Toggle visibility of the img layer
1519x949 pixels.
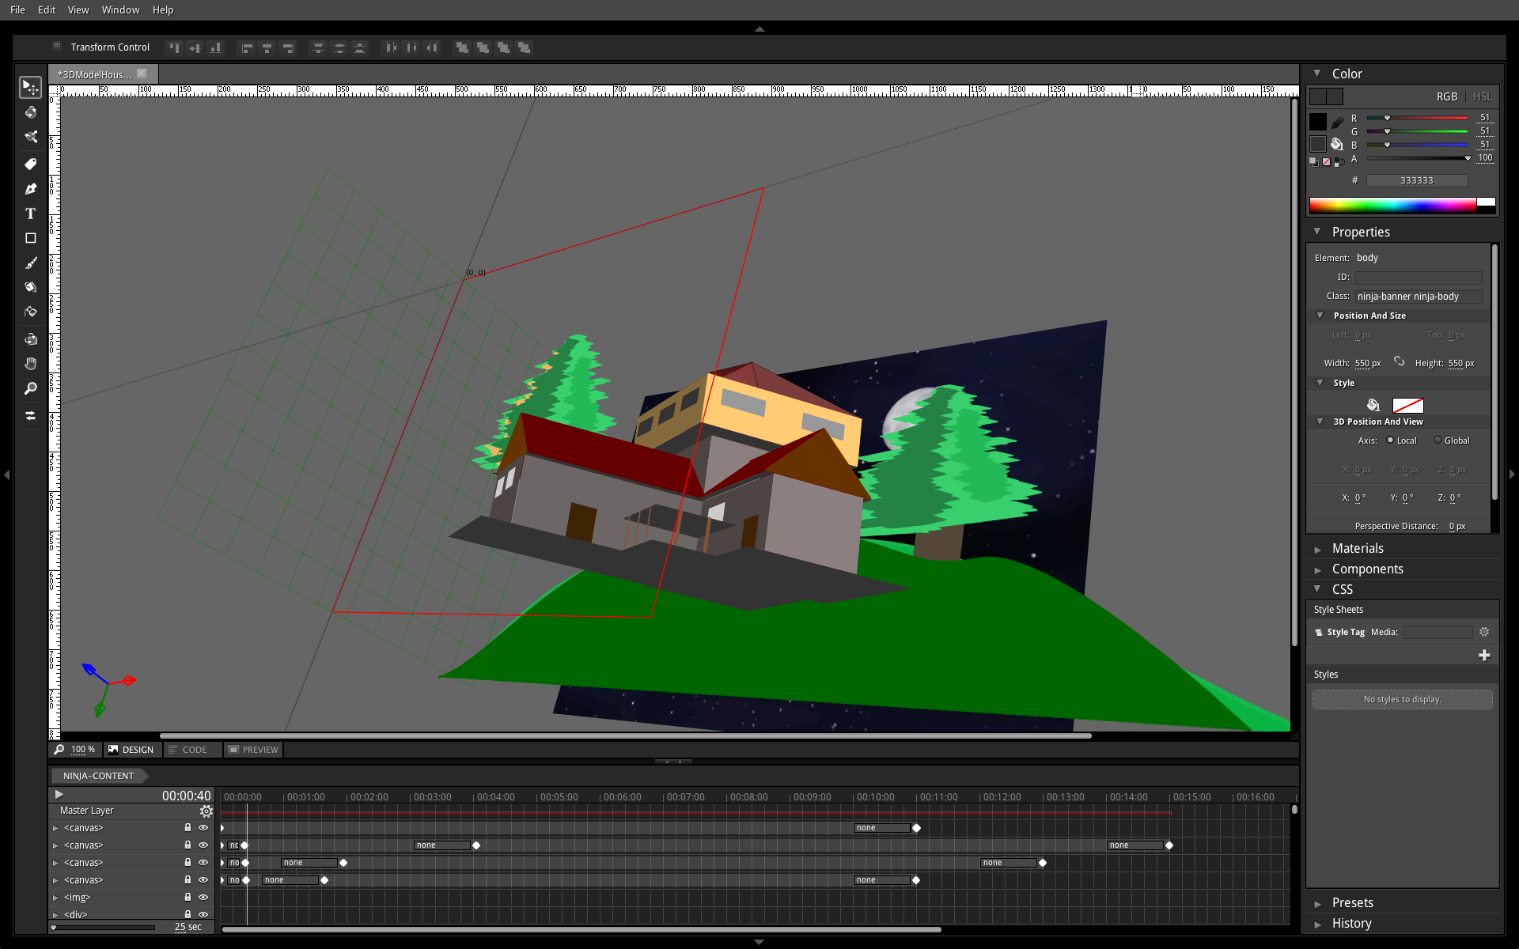coord(203,897)
